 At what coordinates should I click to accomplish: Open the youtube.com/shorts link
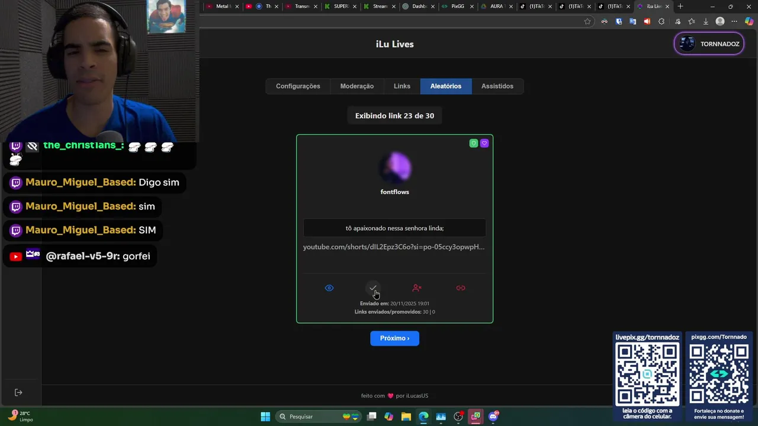coord(394,247)
